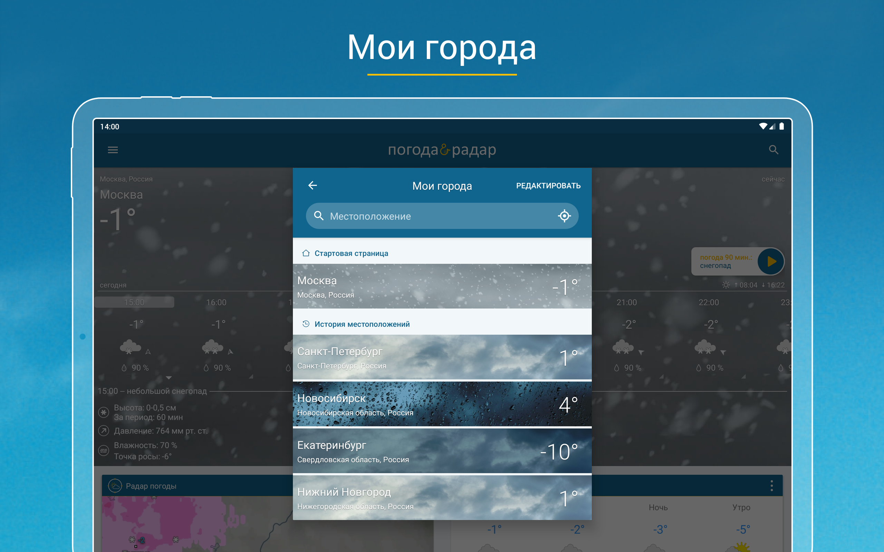Open the radar card three-dot menu

771,485
